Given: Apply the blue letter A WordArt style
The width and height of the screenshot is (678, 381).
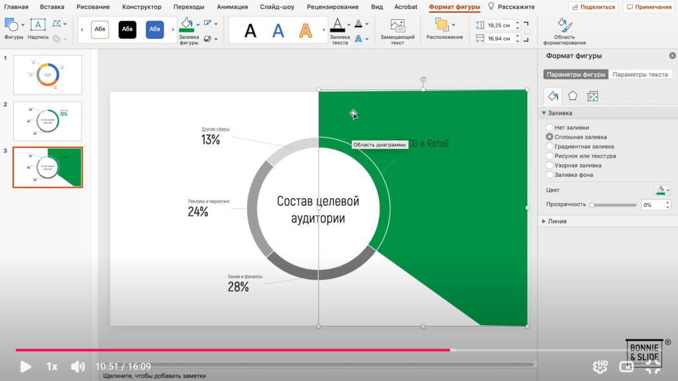Looking at the screenshot, I should pyautogui.click(x=278, y=30).
